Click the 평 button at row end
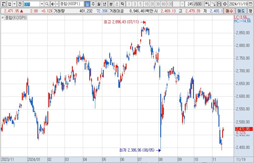Screen dimensions: 254x163 (x=251, y=11)
